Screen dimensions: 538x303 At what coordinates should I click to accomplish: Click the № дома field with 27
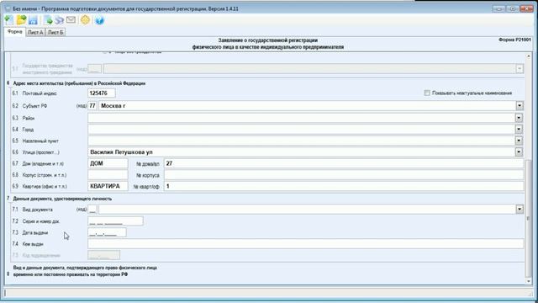(344, 163)
